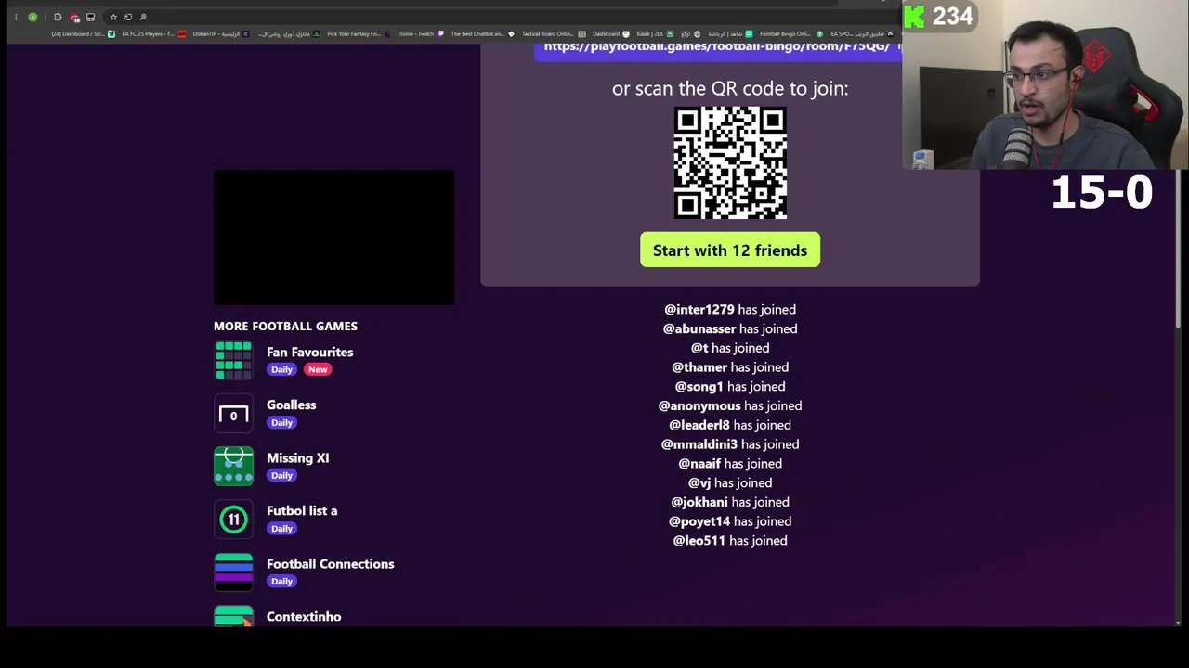
Task: Click the '@poyet14 has joined' entry
Action: 730,521
